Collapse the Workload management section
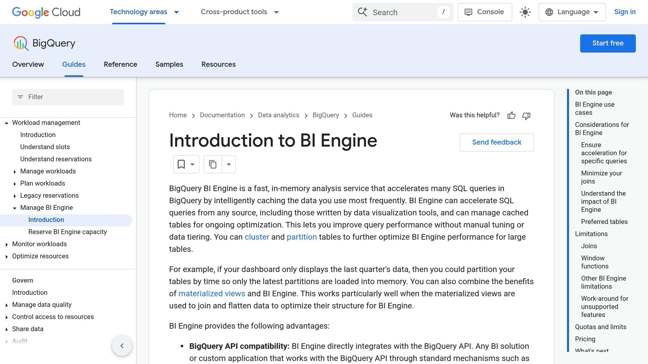Screen dimensions: 648x364 tap(6, 123)
